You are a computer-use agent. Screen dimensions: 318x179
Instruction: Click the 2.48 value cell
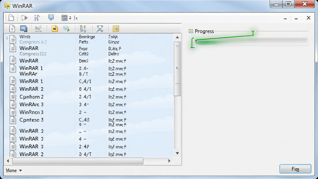(84, 147)
